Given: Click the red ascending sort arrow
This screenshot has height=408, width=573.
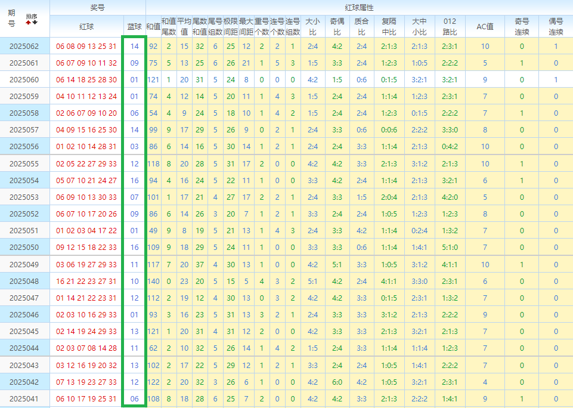Looking at the screenshot, I should coord(27,22).
